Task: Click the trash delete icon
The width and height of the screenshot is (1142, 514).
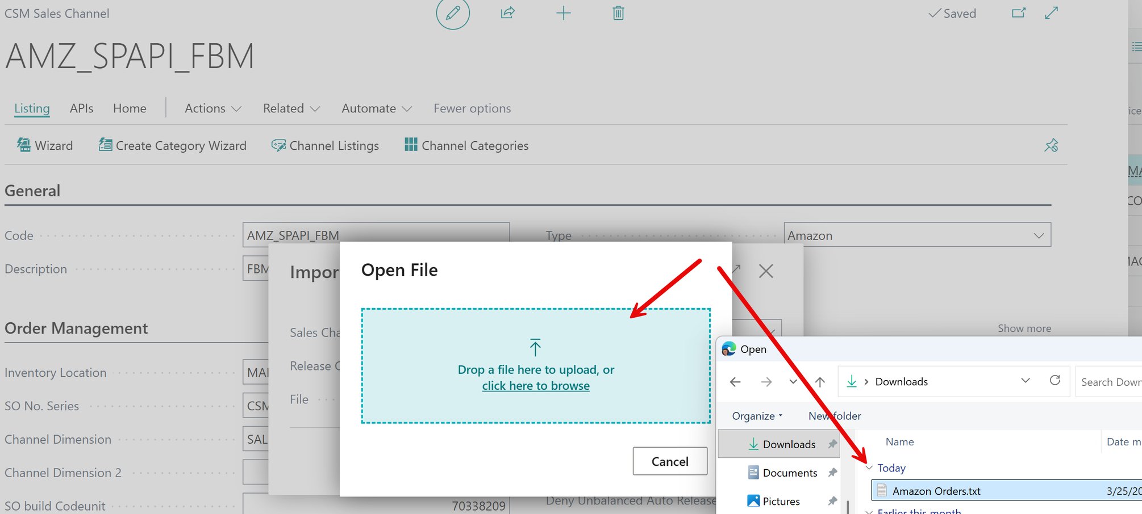Action: [x=618, y=13]
